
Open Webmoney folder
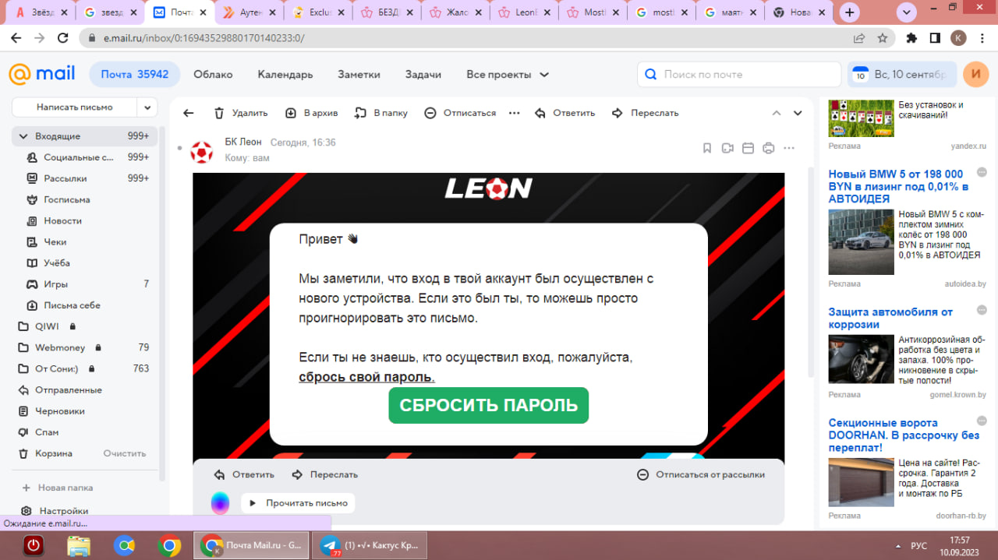tap(85, 347)
